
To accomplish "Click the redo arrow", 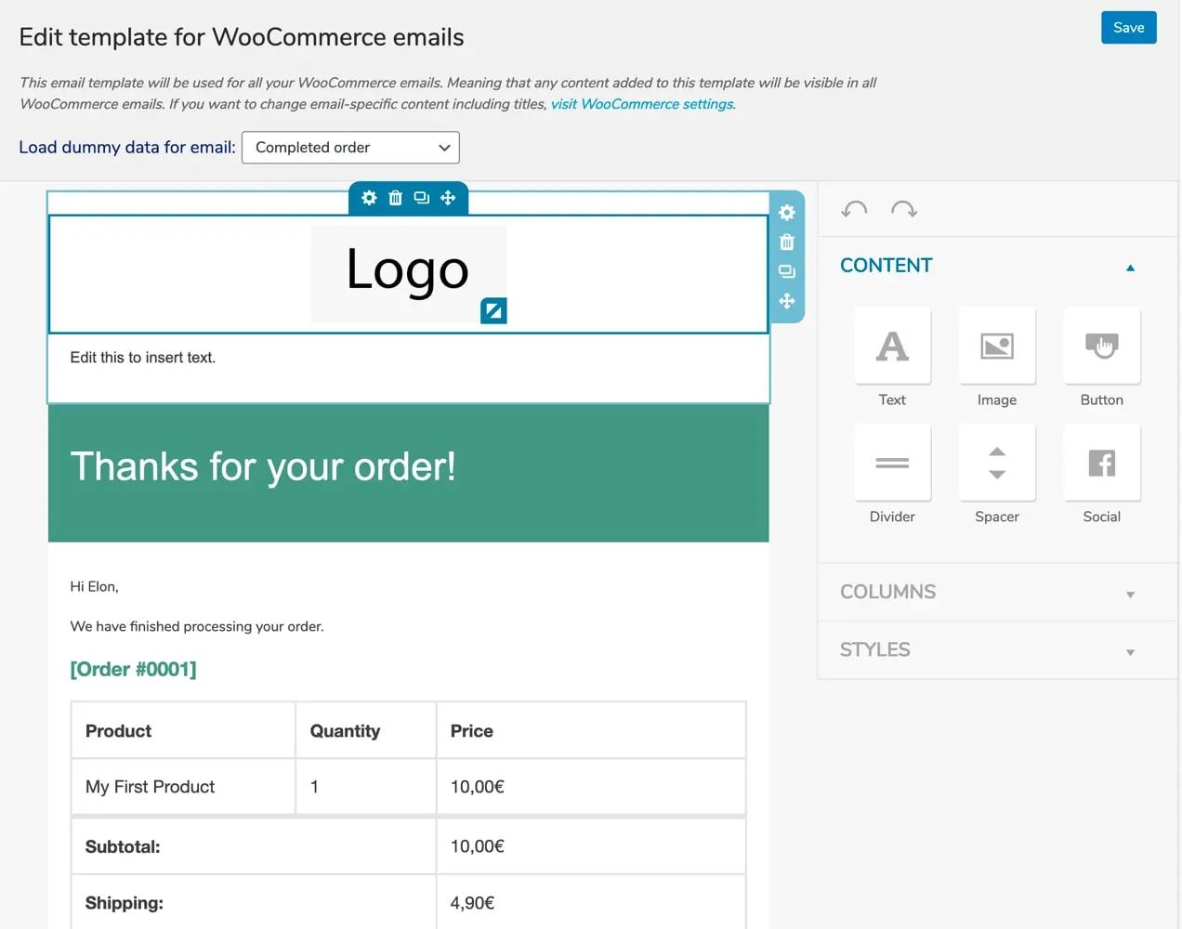I will pyautogui.click(x=903, y=210).
